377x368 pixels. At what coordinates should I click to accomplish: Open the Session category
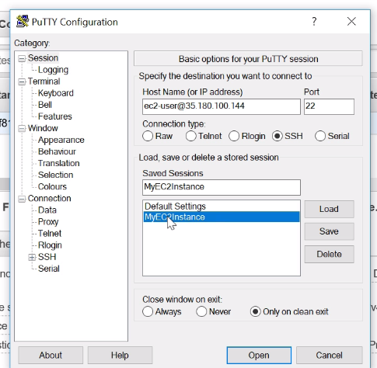(x=43, y=58)
